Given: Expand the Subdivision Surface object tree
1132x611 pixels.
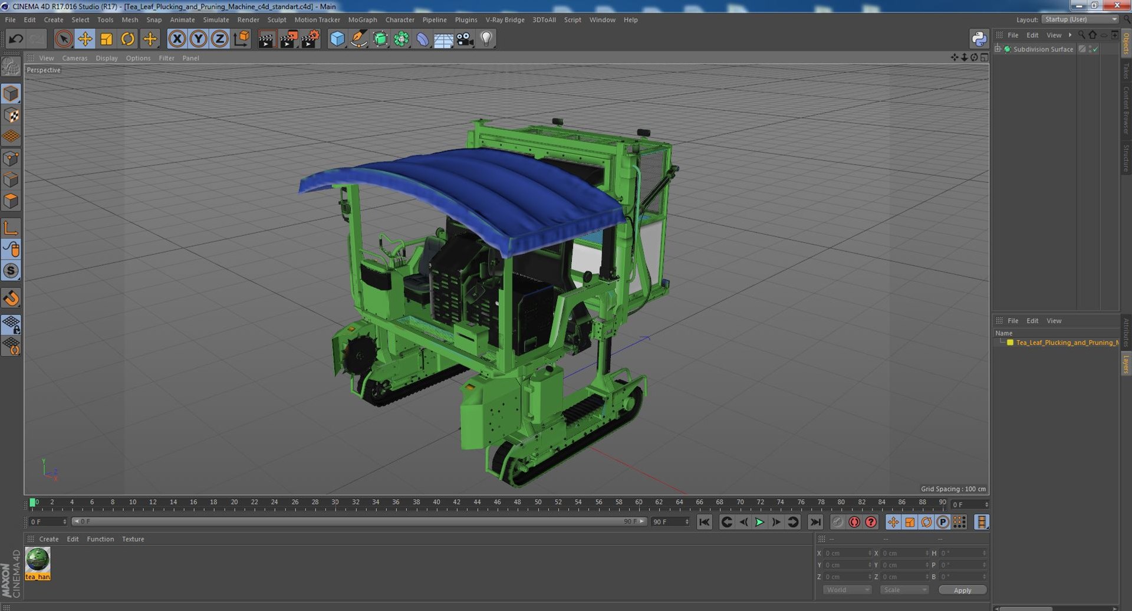Looking at the screenshot, I should (998, 49).
